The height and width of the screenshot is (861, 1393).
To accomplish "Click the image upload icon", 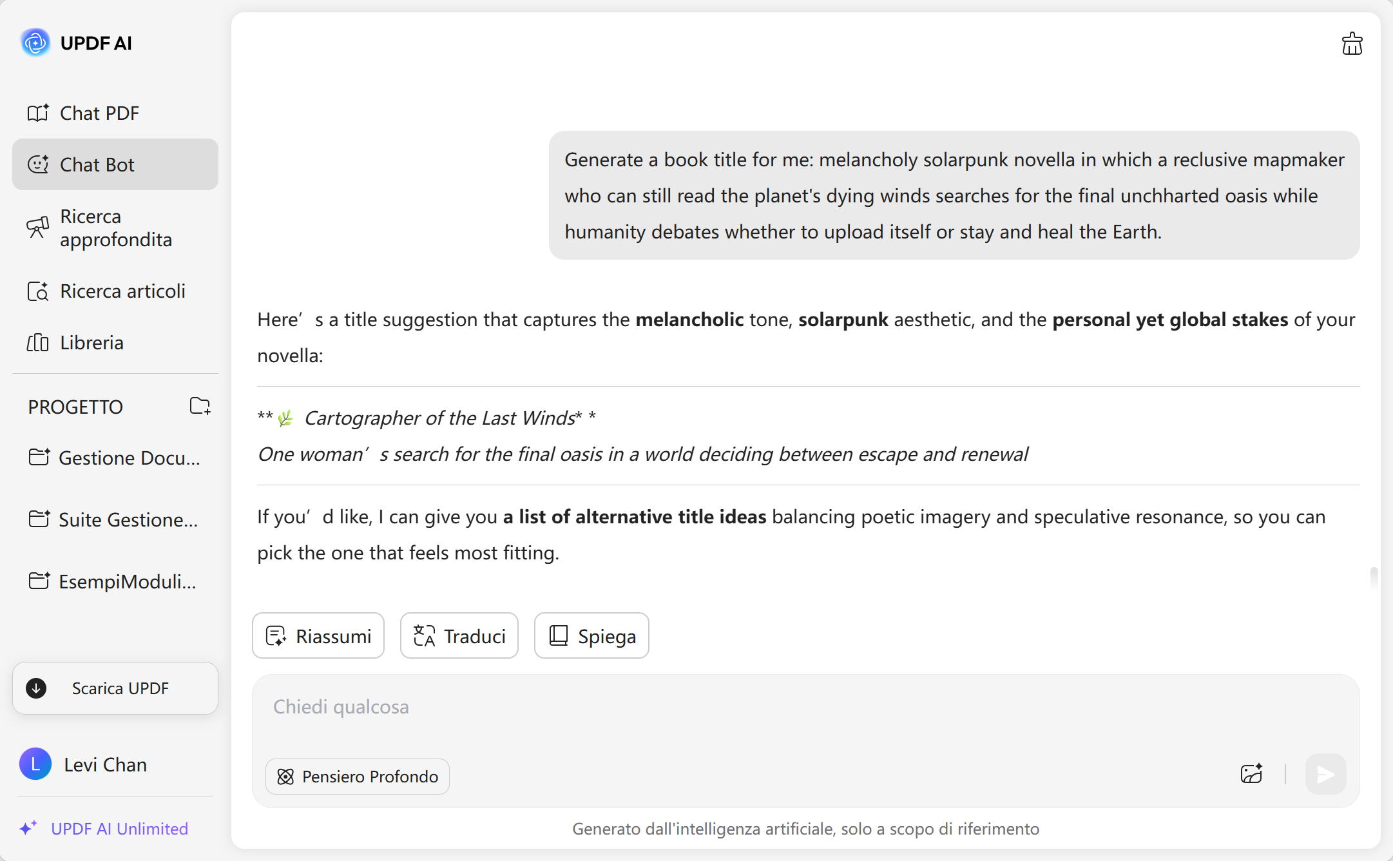I will tap(1251, 773).
